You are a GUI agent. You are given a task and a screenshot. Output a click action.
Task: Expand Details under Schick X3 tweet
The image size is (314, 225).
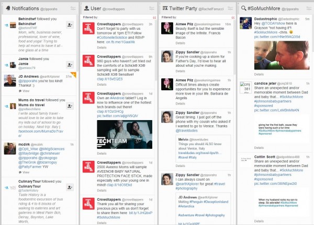tap(102, 85)
